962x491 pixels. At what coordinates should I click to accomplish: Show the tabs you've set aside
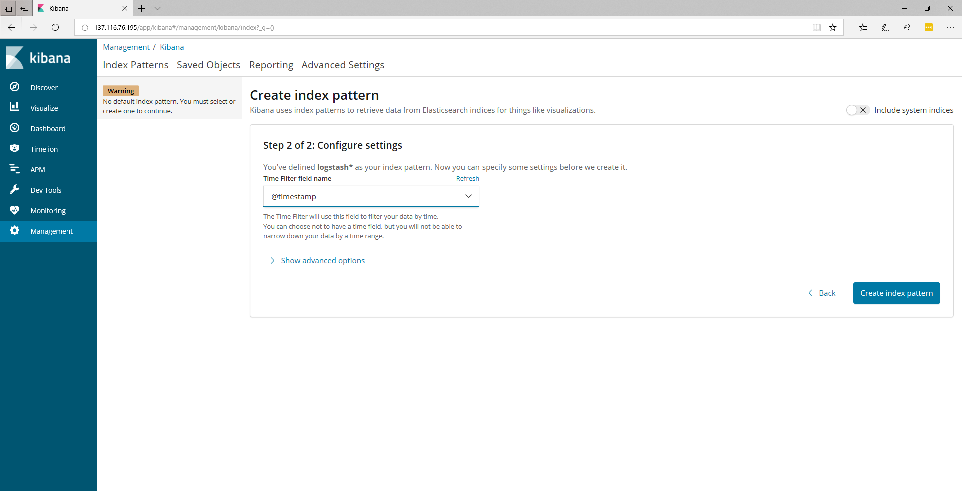[8, 8]
